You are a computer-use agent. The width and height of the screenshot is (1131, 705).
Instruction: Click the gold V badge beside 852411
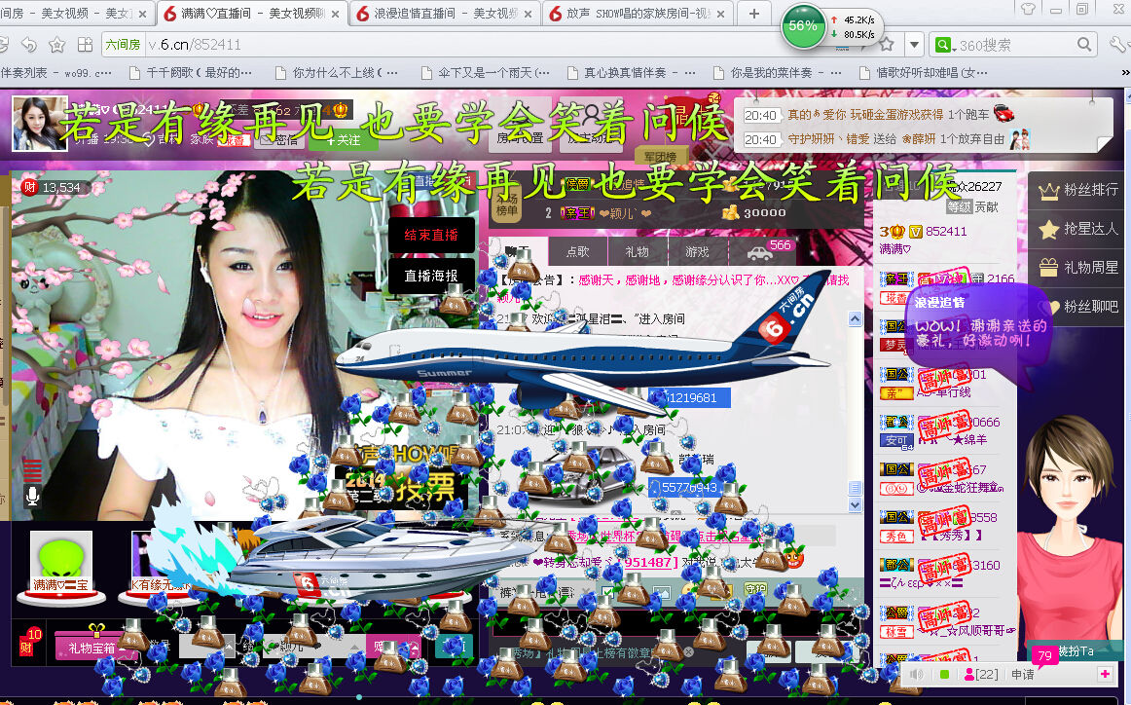(915, 232)
